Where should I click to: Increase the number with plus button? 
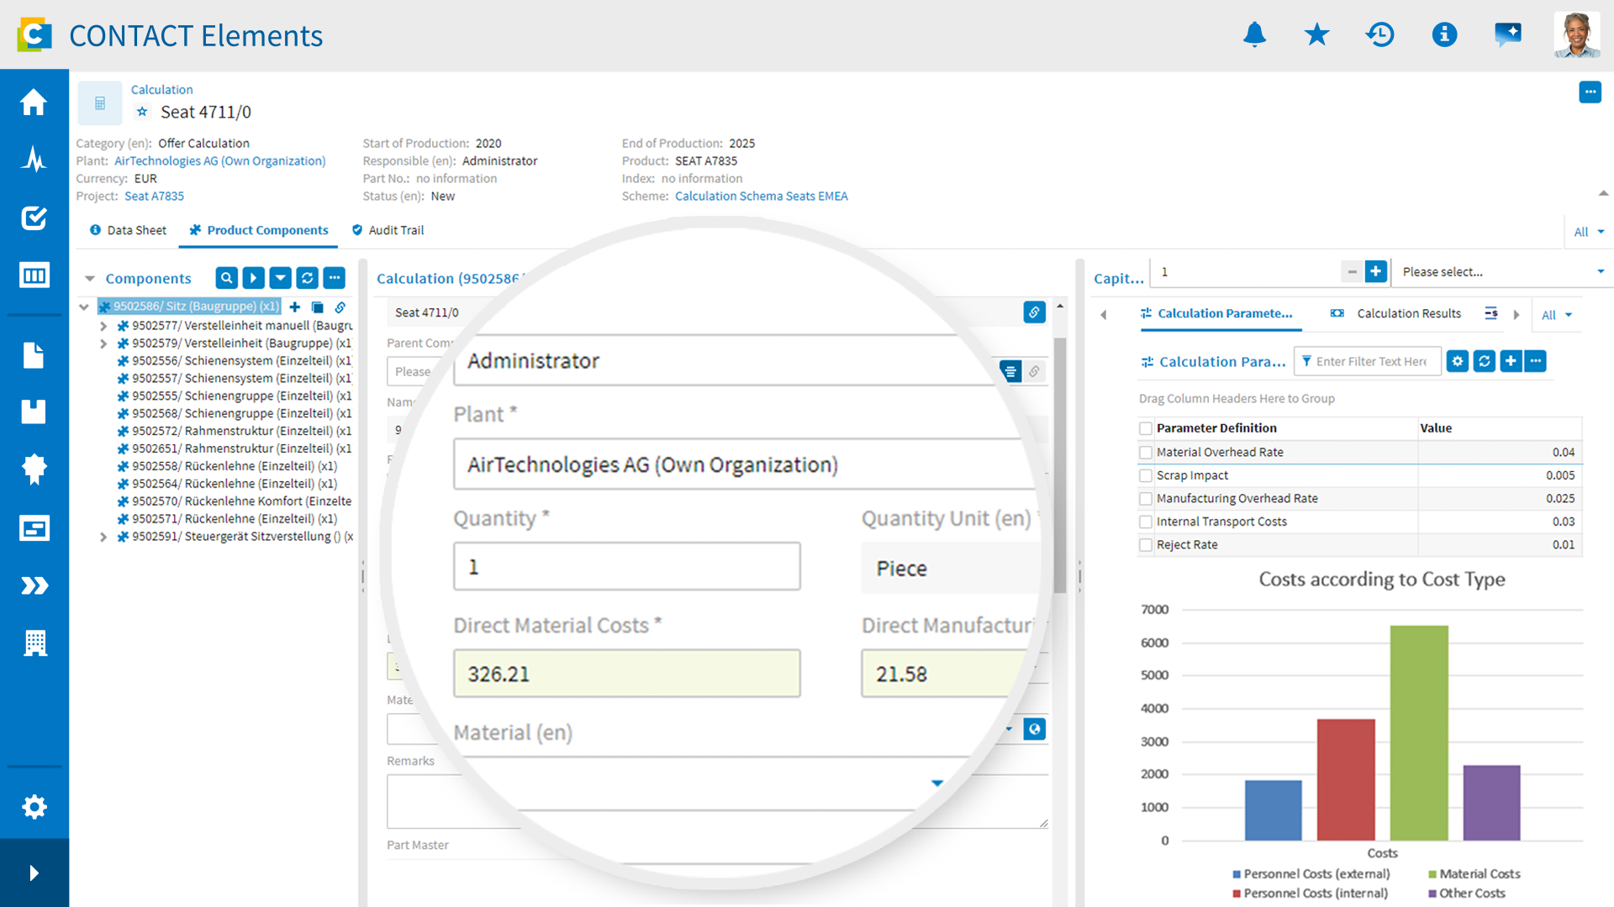(x=1375, y=271)
